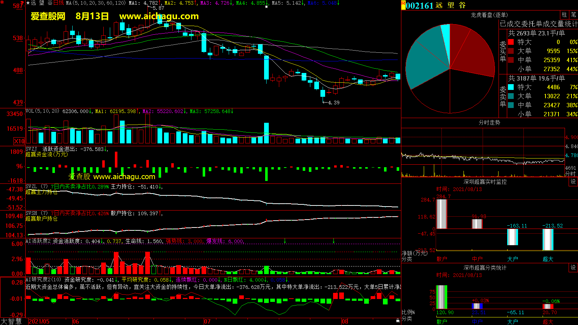578x325 pixels.
Task: Click the X10 volume scale box
Action: tap(19, 141)
